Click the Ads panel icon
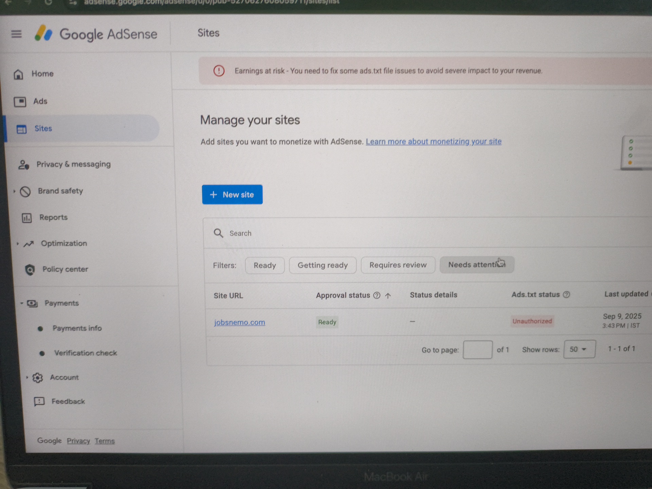The image size is (652, 489). [20, 102]
